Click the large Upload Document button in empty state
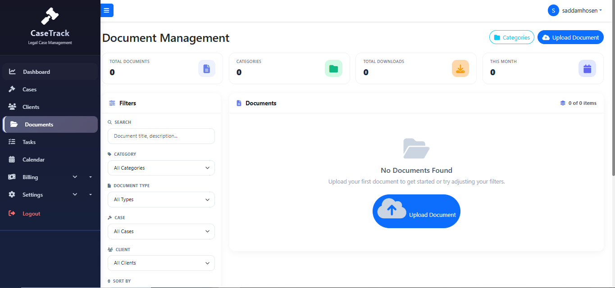The width and height of the screenshot is (615, 288). (416, 211)
